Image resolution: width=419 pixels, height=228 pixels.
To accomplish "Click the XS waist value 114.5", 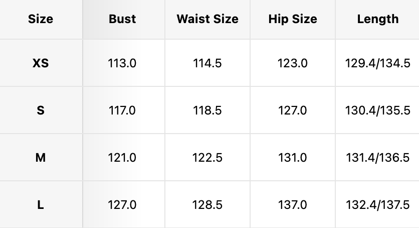I will point(207,64).
